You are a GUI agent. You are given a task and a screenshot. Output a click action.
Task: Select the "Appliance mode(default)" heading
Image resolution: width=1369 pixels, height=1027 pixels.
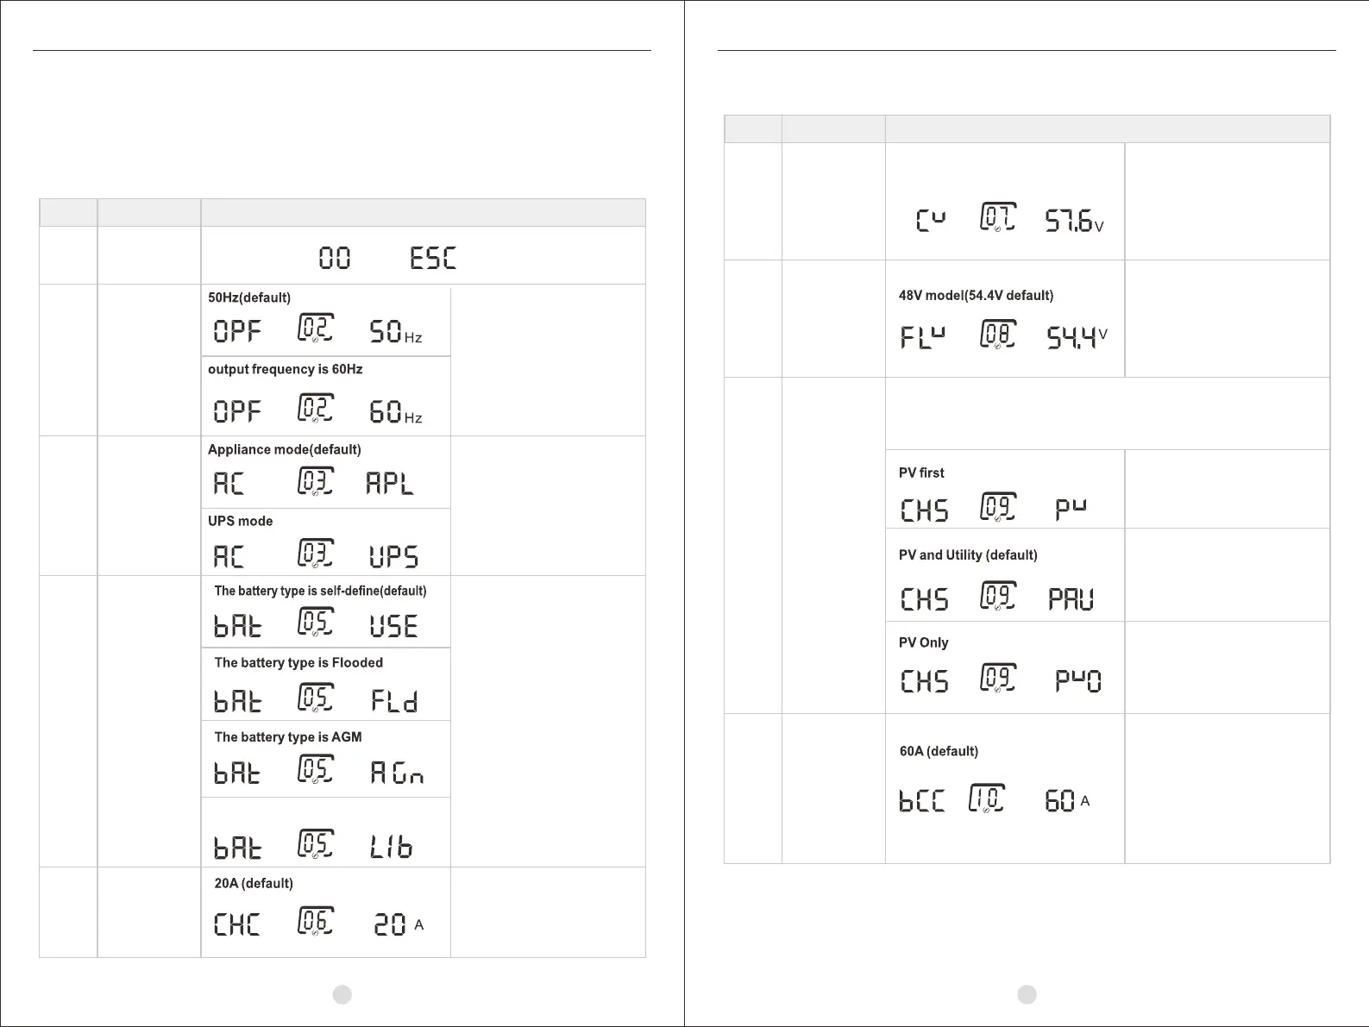[x=284, y=449]
